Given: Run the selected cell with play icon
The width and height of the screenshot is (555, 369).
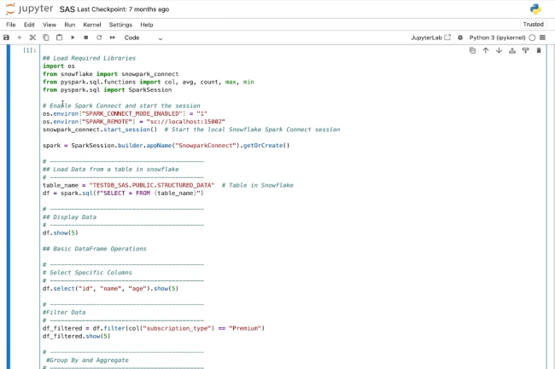Looking at the screenshot, I should pos(73,37).
